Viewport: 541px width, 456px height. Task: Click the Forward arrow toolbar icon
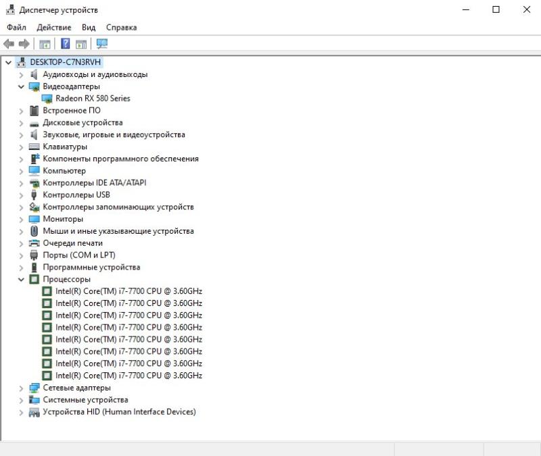[x=24, y=44]
